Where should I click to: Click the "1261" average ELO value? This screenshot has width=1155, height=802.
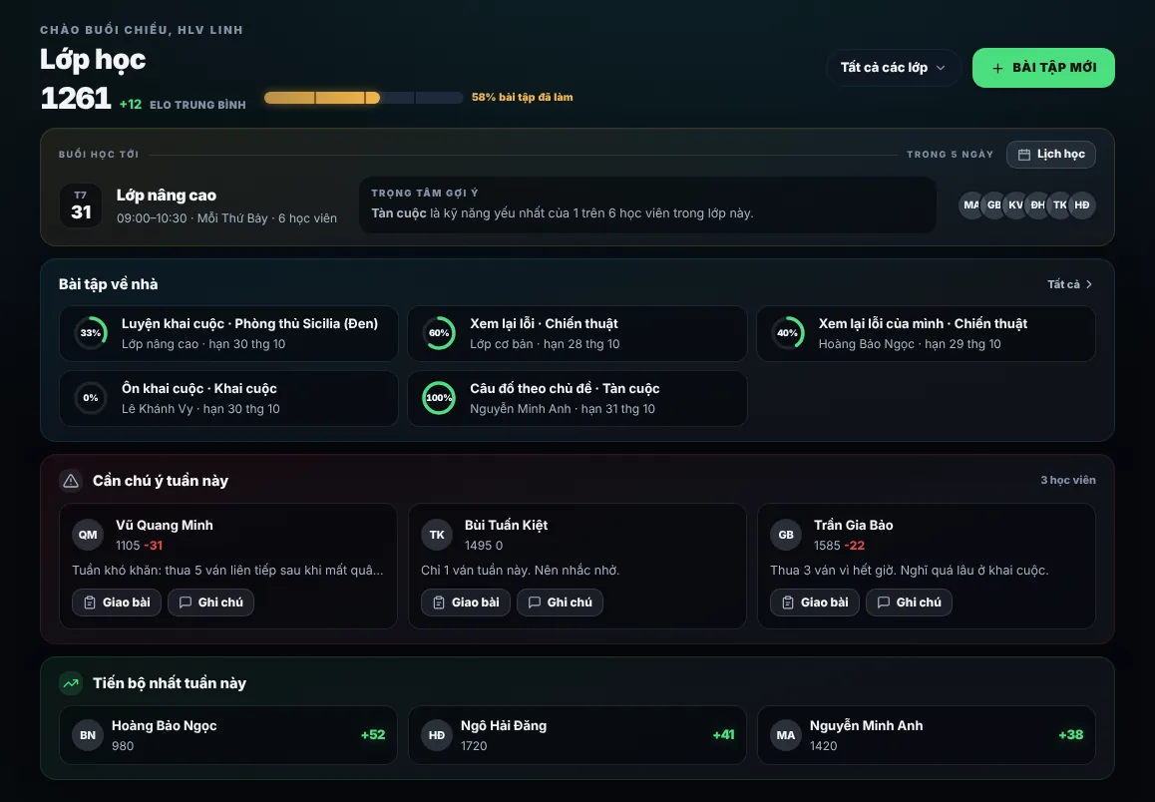[75, 99]
